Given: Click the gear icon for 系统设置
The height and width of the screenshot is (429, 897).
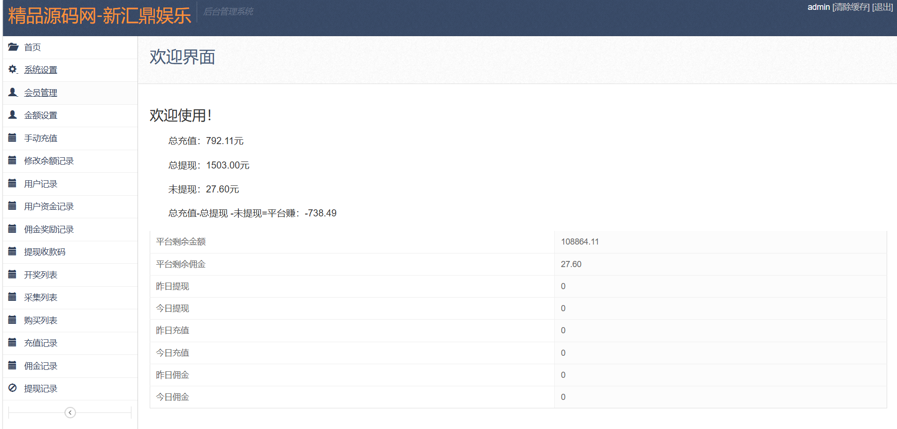Looking at the screenshot, I should point(13,69).
